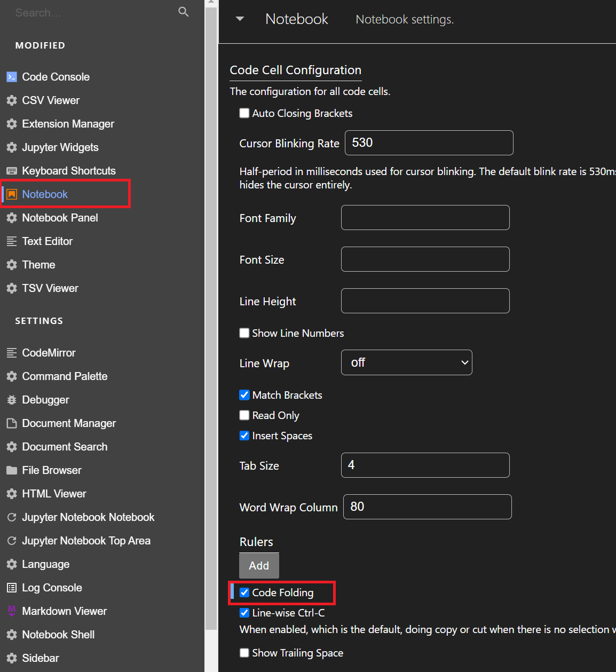The width and height of the screenshot is (616, 672).
Task: Click the Font Size input field
Action: tap(425, 259)
